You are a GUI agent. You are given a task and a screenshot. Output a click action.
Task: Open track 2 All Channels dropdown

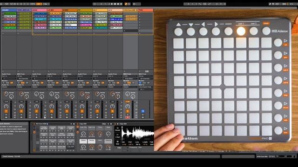point(24,78)
